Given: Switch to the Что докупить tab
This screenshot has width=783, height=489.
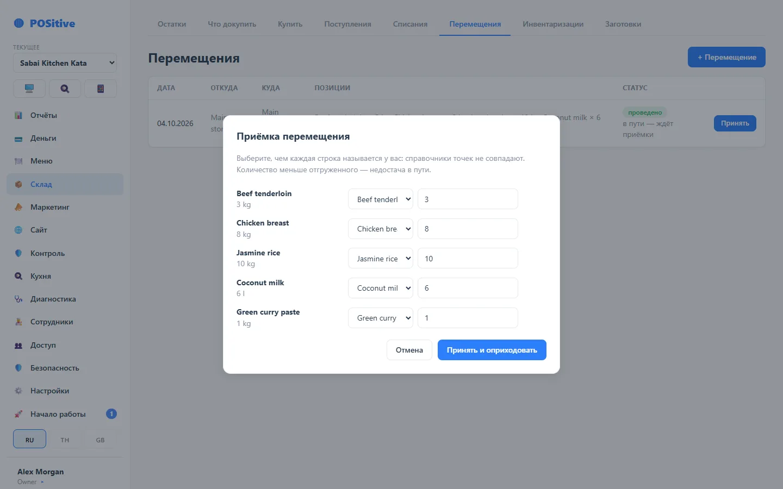Looking at the screenshot, I should tap(232, 24).
